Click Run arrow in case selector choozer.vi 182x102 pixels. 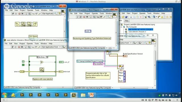(x=13, y=47)
